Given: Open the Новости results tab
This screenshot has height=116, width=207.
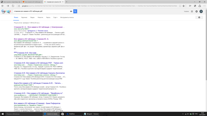Looking at the screenshot, I should click(40, 17).
